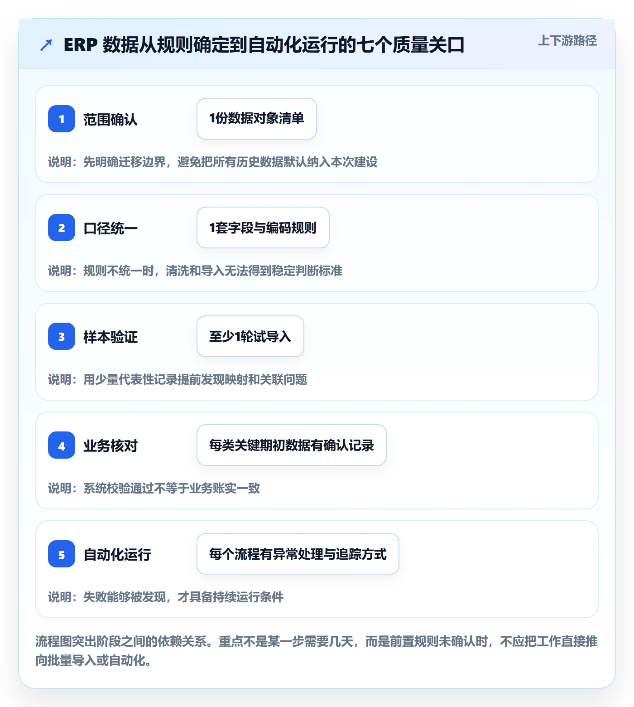Viewport: 634px width, 707px height.
Task: Click the 每类关键期初数据有确认记录 chip
Action: (x=292, y=445)
